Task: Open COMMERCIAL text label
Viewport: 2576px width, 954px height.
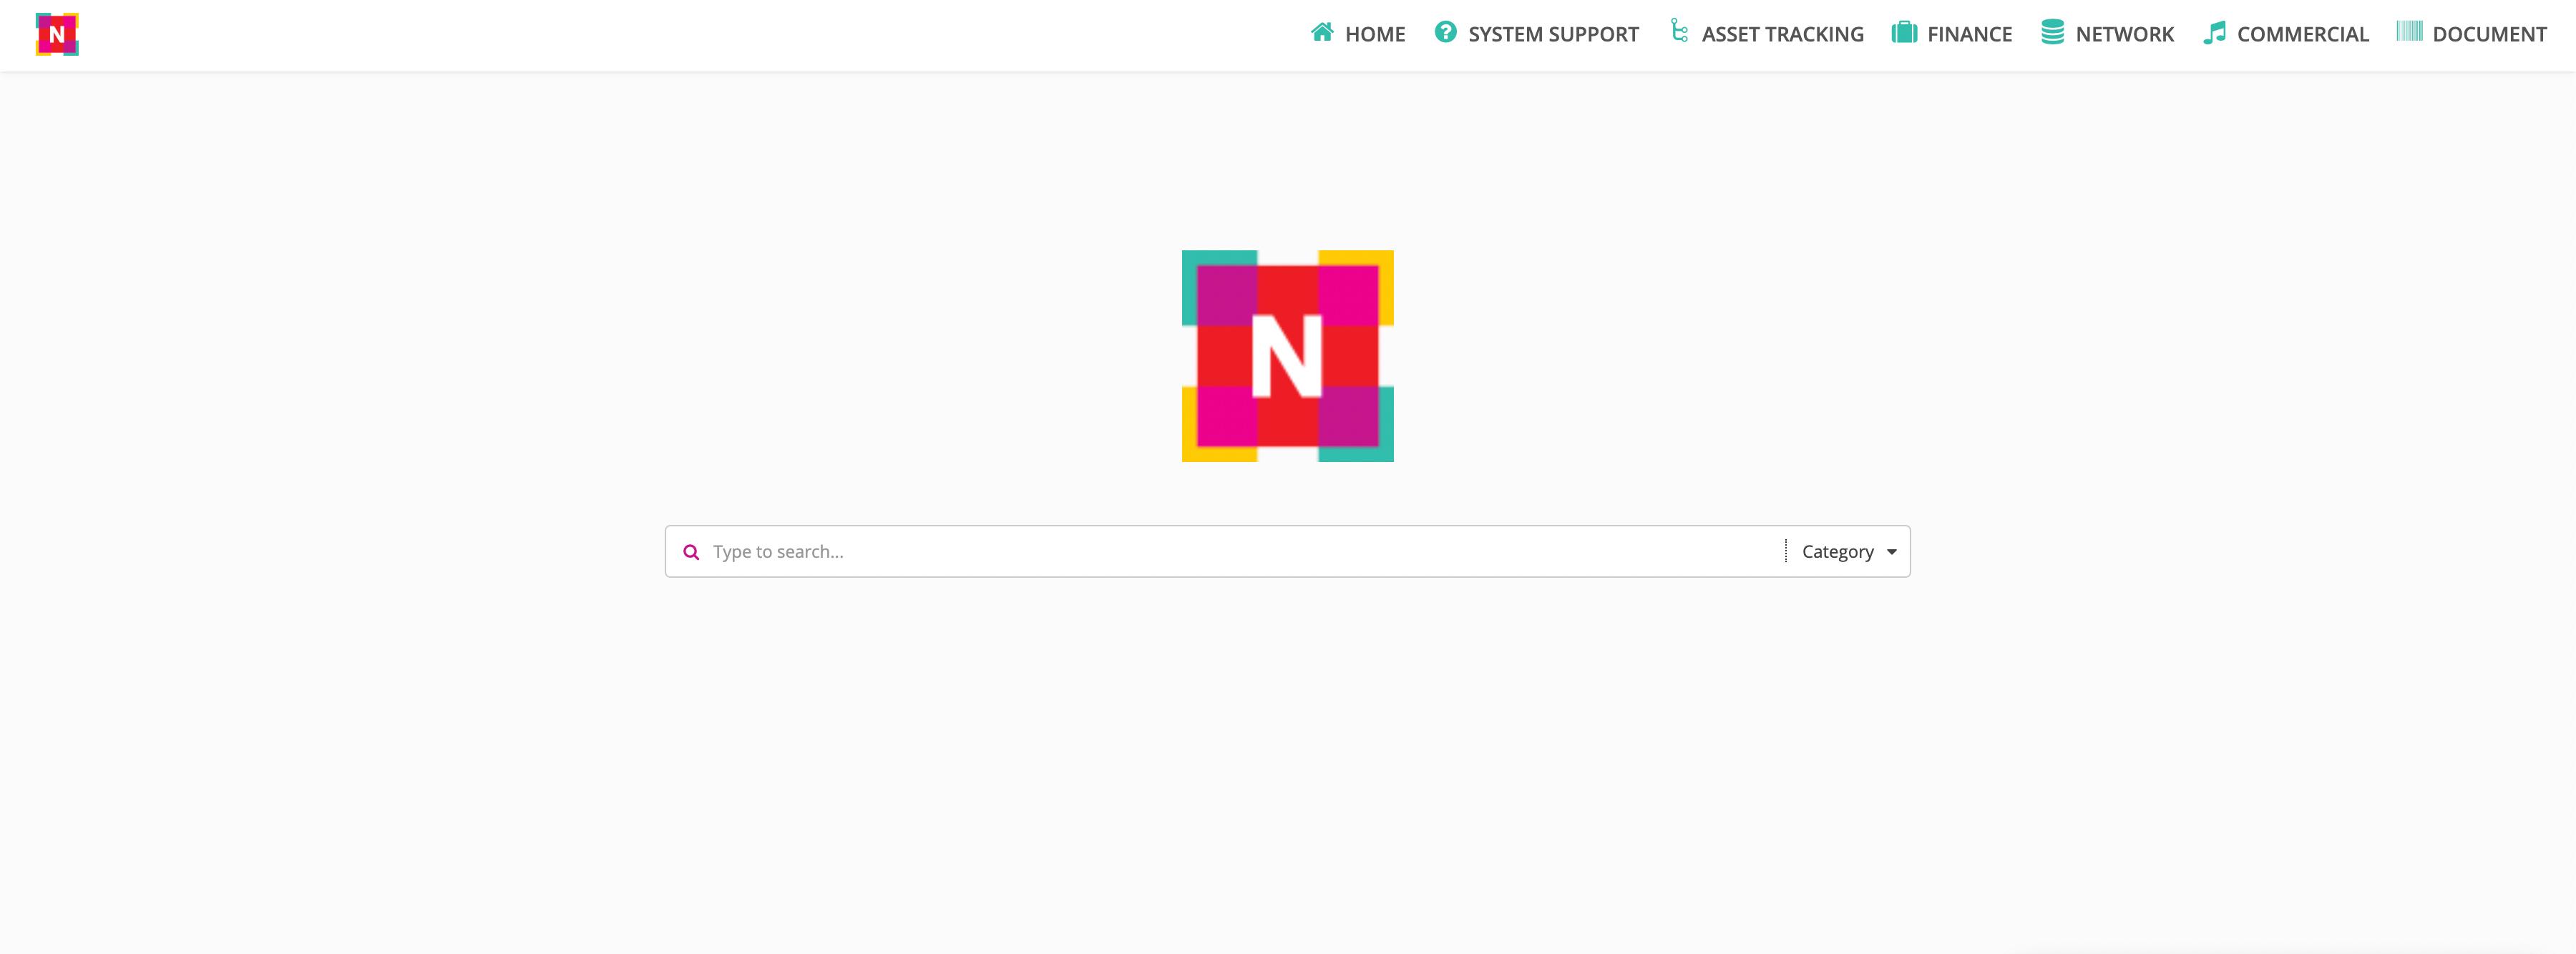Action: point(2302,35)
